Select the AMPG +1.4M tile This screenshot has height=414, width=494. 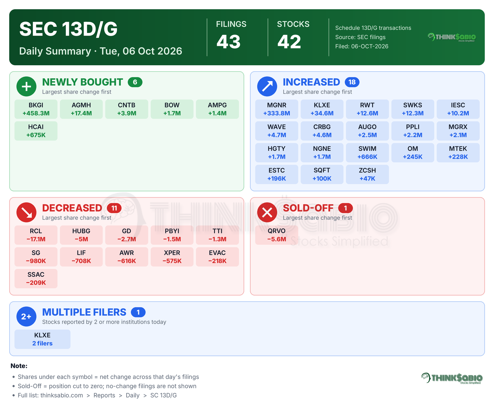[217, 109]
